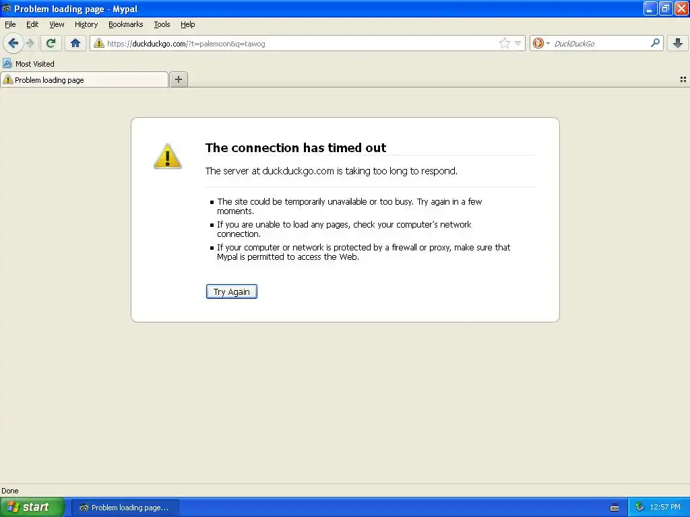Open the Bookmarks menu
The image size is (690, 517).
(126, 25)
